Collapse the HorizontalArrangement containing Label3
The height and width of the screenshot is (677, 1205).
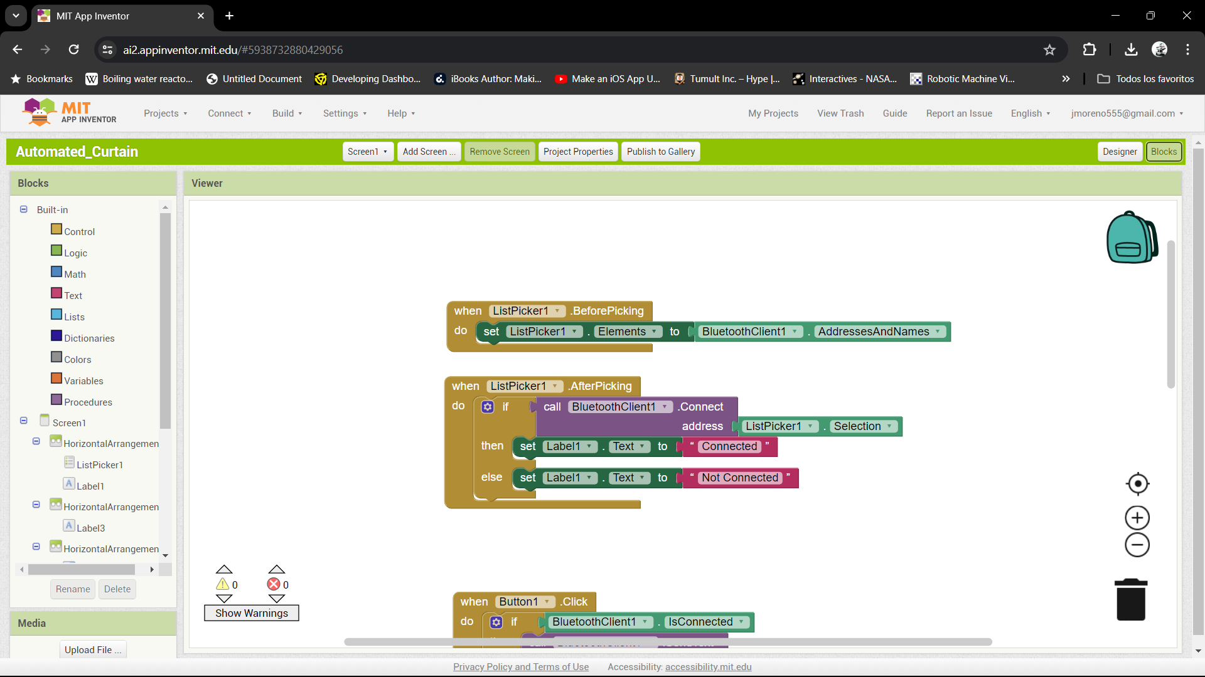[x=36, y=505]
